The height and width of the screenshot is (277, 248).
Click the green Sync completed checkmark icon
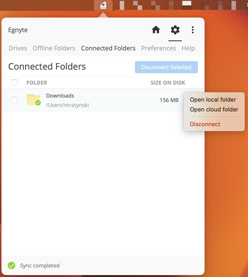click(x=12, y=265)
